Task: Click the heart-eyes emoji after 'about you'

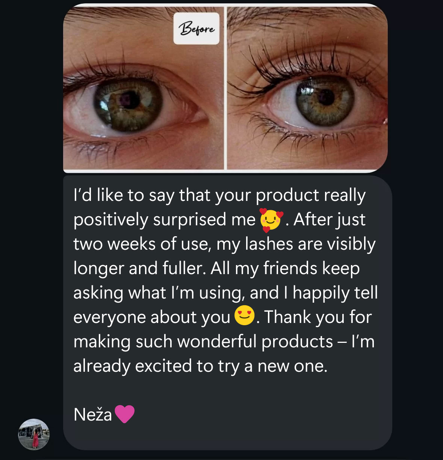Action: pos(244,315)
